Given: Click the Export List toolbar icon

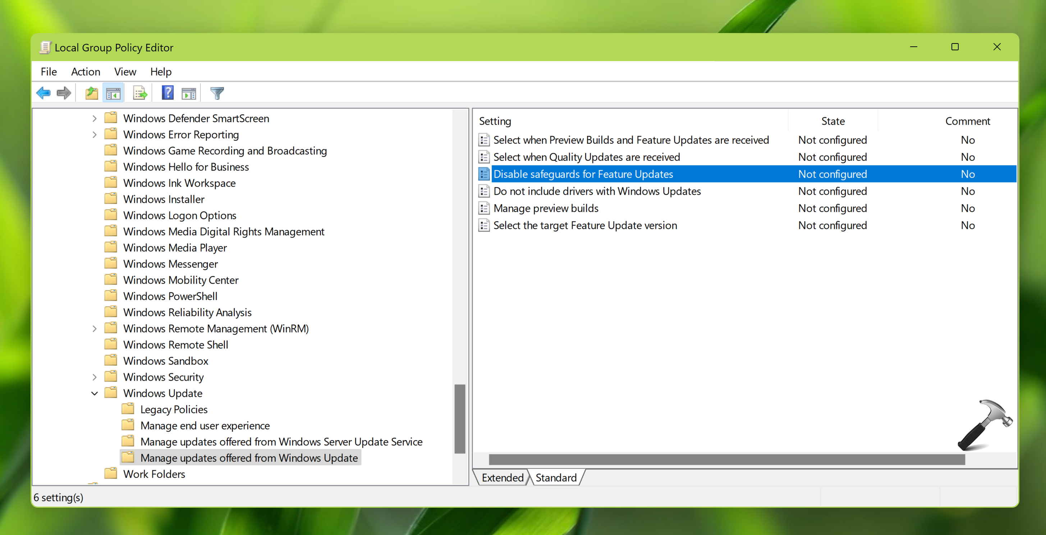Looking at the screenshot, I should pos(140,93).
